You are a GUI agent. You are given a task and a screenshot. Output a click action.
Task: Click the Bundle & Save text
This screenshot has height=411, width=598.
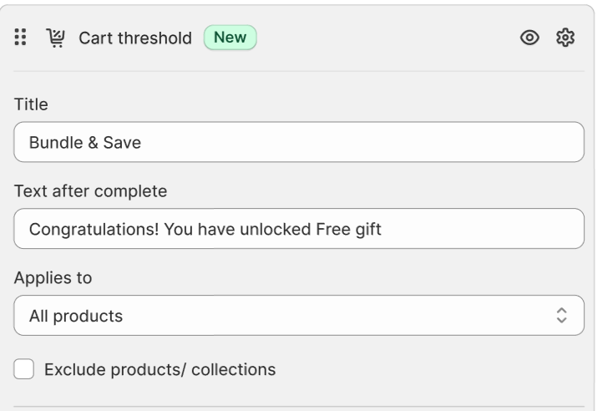[x=85, y=143]
